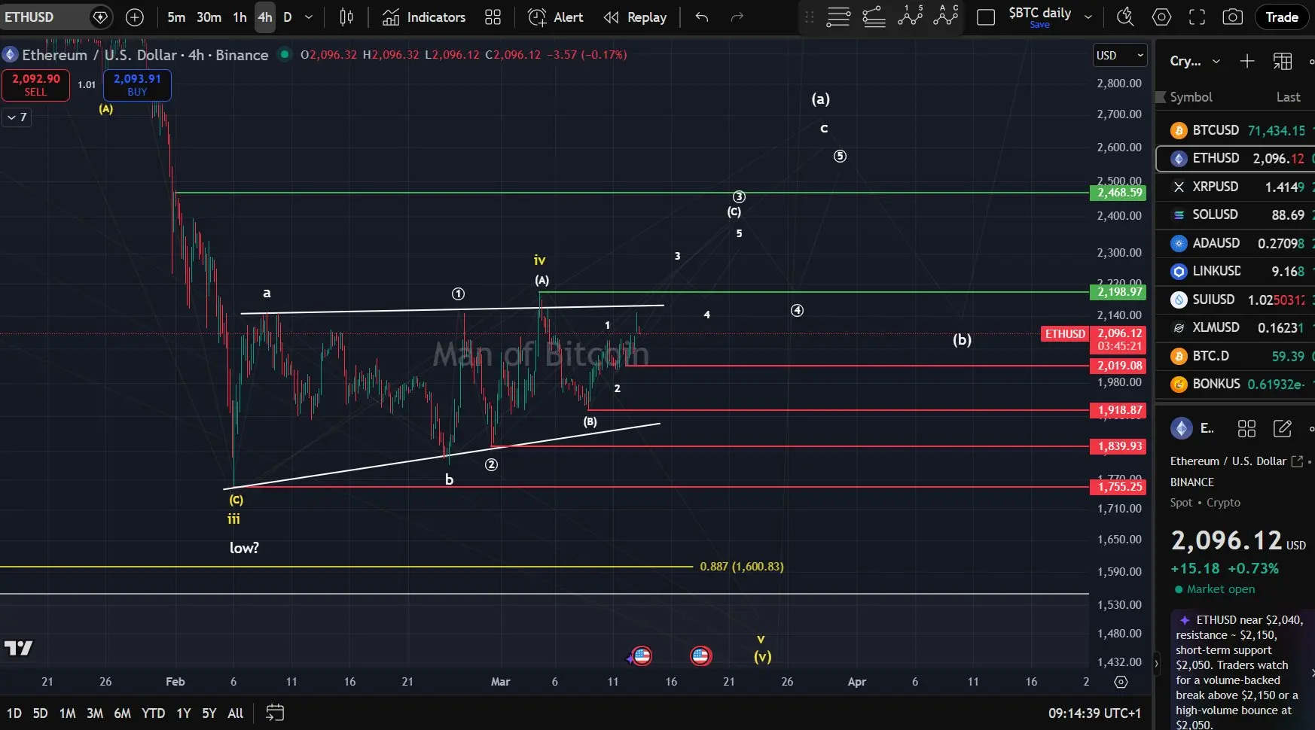This screenshot has width=1315, height=730.
Task: Select ADAUSD in the watchlist
Action: [x=1236, y=243]
